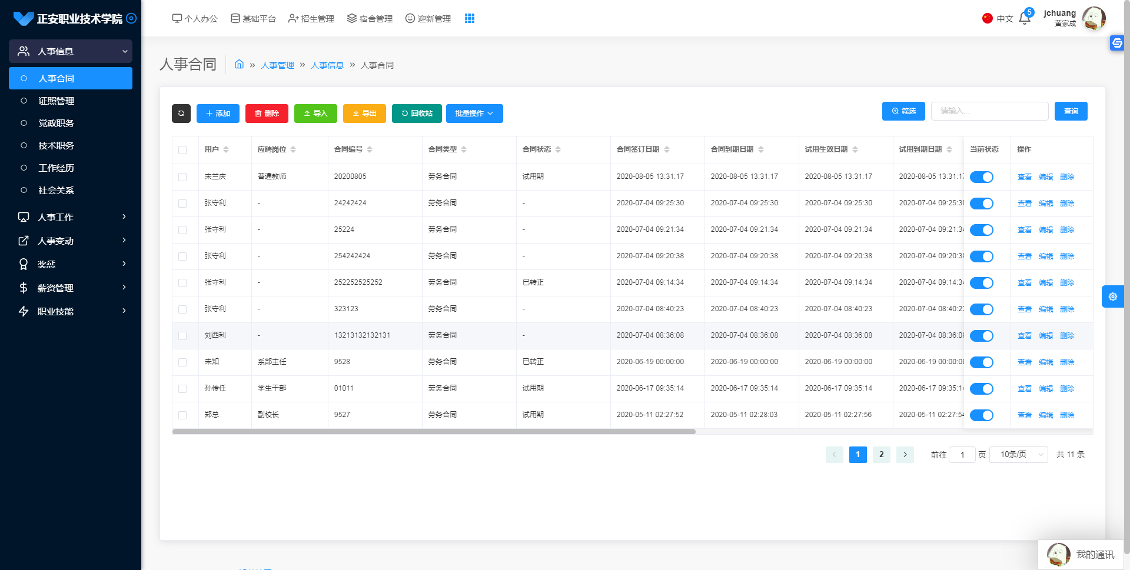Tick the checkbox for the 郑总 row
1130x570 pixels.
coord(182,415)
